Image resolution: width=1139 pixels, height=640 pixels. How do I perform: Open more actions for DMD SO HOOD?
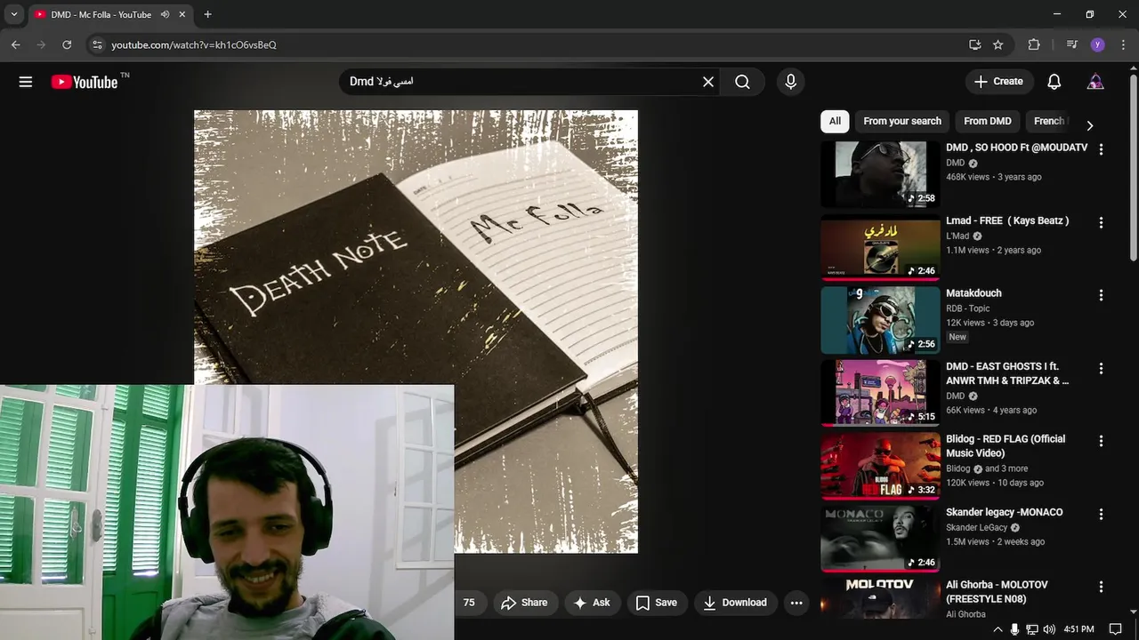coord(1101,149)
